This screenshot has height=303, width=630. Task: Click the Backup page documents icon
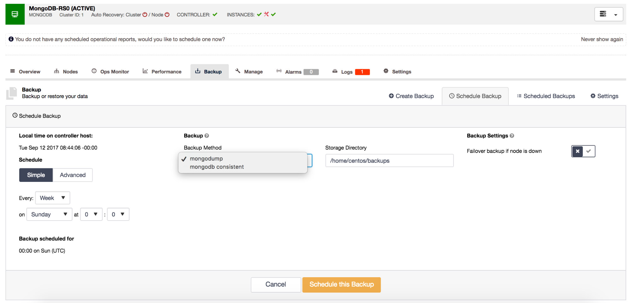pos(12,93)
